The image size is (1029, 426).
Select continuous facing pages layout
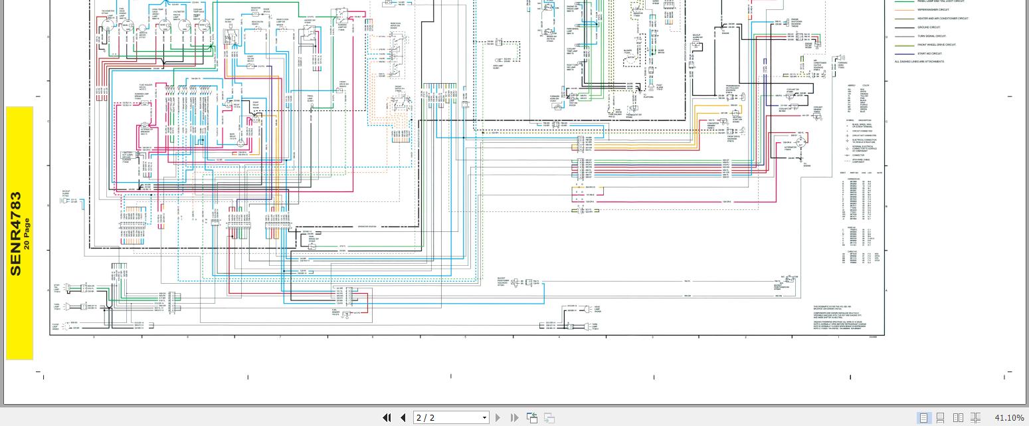[975, 417]
